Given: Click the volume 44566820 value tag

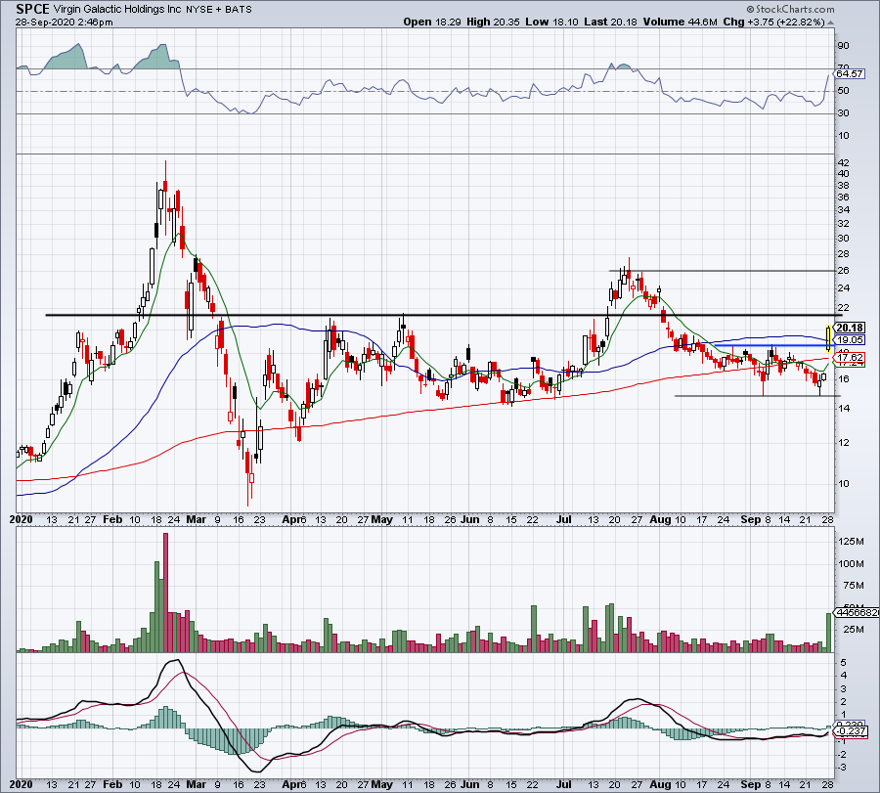Looking at the screenshot, I should (x=857, y=612).
